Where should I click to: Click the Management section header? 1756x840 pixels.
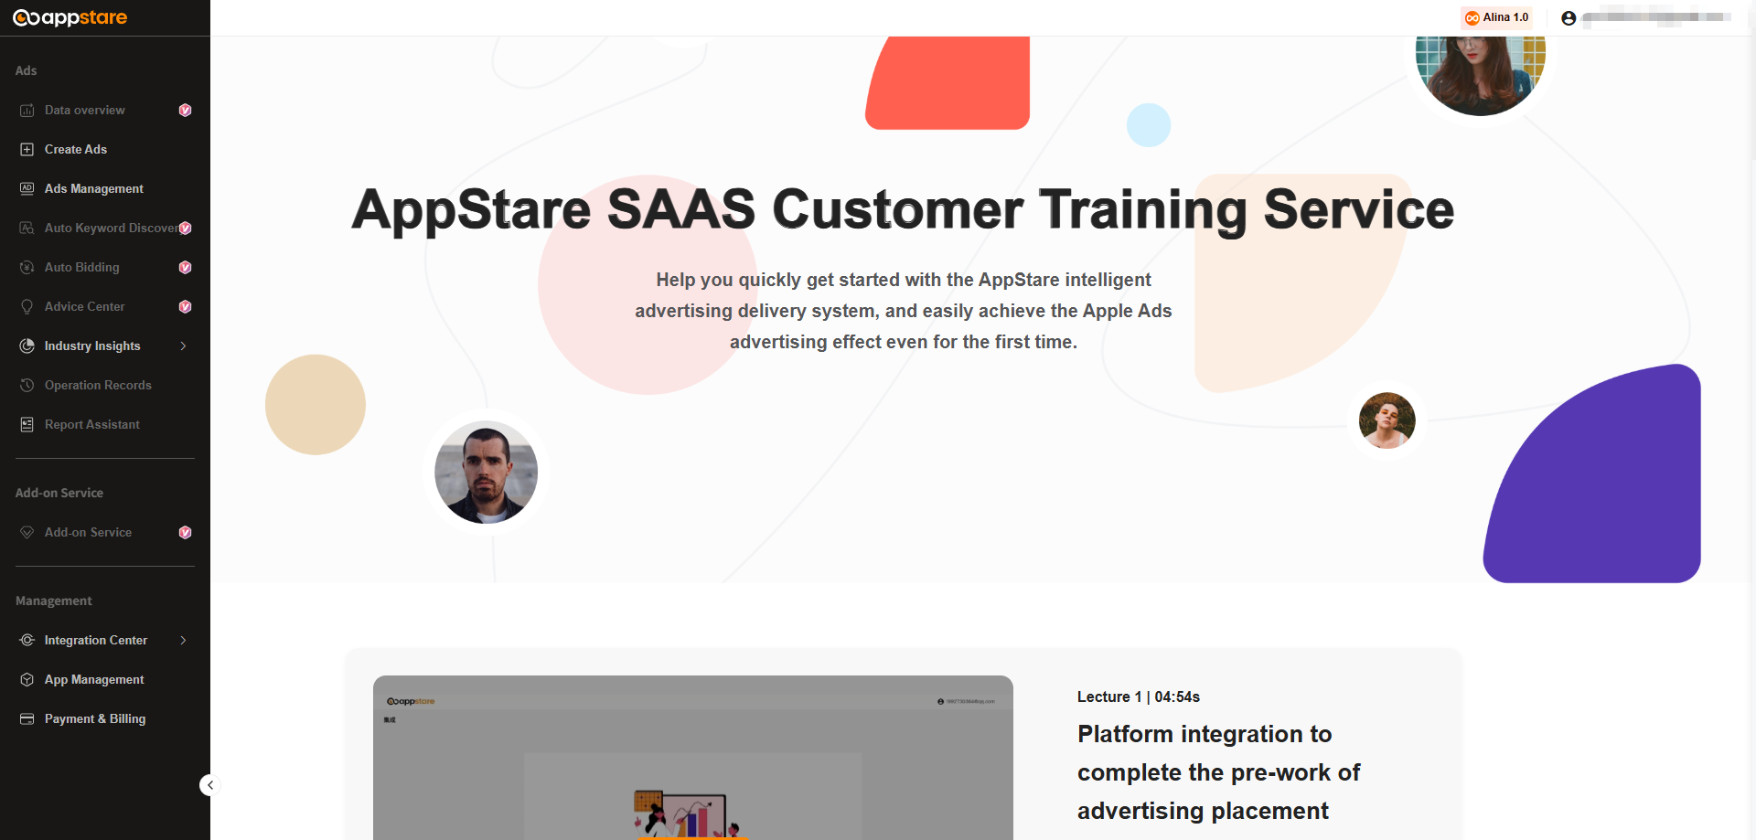click(54, 601)
